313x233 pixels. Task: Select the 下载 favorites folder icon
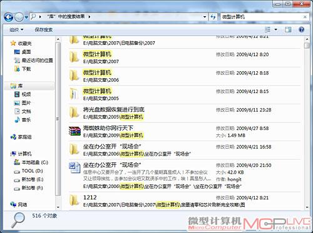pos(17,69)
